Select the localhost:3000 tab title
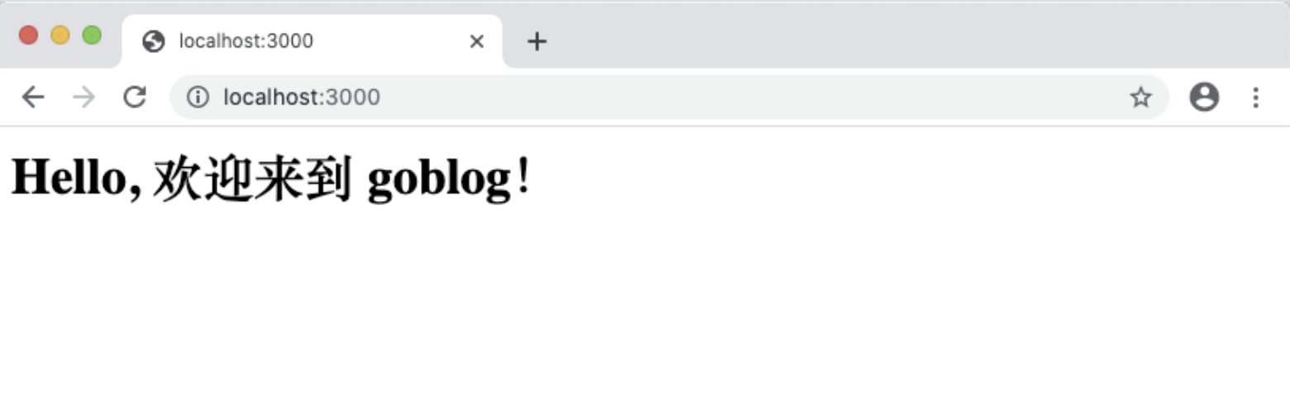This screenshot has height=420, width=1290. 246,41
